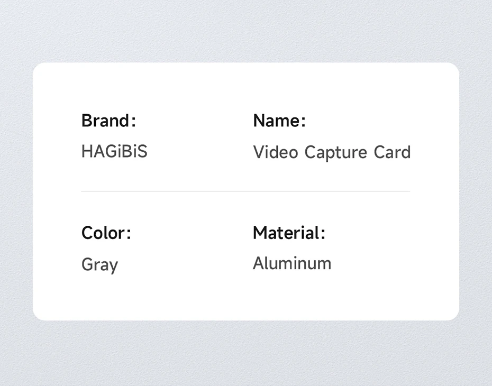Click the colon after the word Brand
Screen dimensions: 492x386
[x=134, y=122]
